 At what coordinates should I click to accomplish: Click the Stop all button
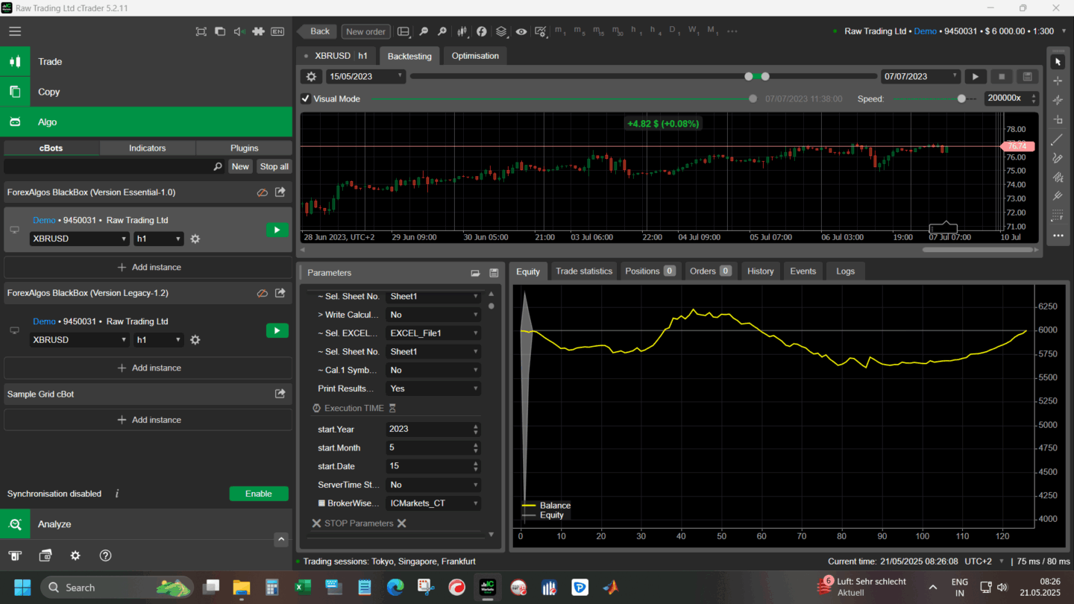pyautogui.click(x=274, y=166)
